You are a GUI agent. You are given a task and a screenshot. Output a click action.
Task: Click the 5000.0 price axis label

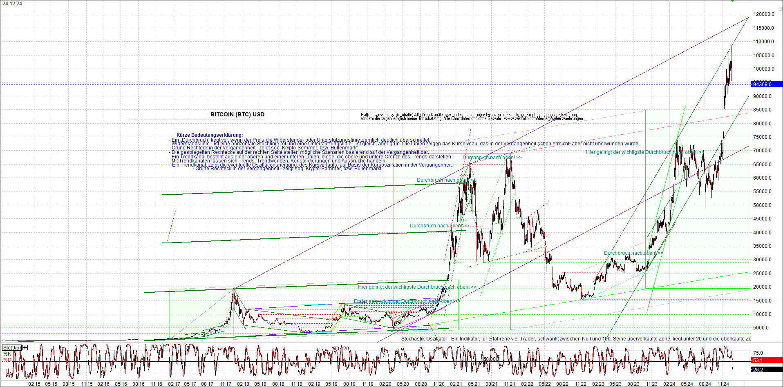coord(761,328)
